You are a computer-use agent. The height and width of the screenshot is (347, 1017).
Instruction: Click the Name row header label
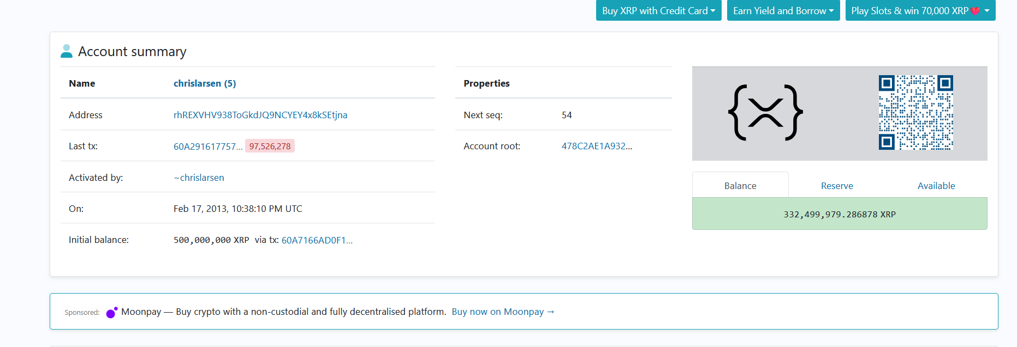[x=82, y=83]
